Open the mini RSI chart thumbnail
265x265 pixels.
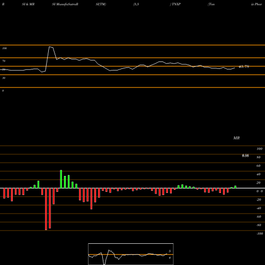131,254
